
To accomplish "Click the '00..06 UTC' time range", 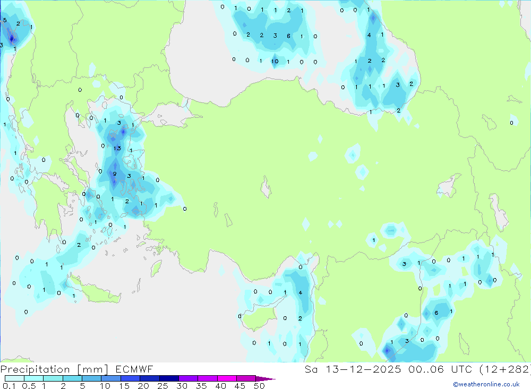I will (x=440, y=369).
